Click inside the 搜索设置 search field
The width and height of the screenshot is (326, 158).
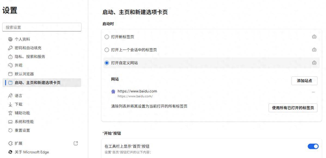pyautogui.click(x=42, y=27)
